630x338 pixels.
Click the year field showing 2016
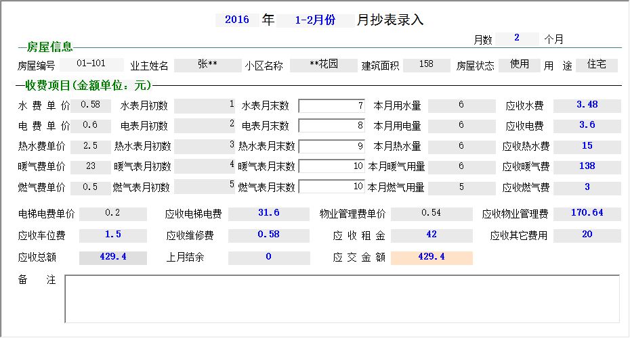click(236, 20)
